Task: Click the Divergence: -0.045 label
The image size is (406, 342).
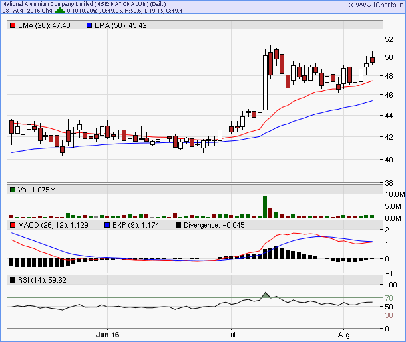Action: coord(214,225)
